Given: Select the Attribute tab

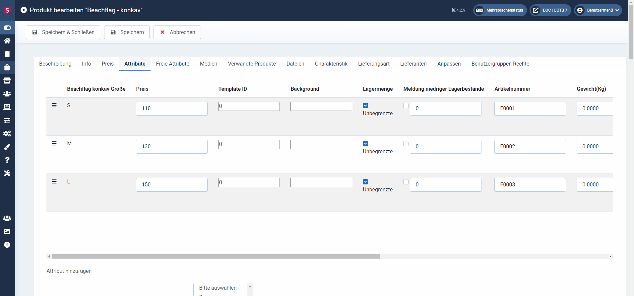Looking at the screenshot, I should 135,64.
